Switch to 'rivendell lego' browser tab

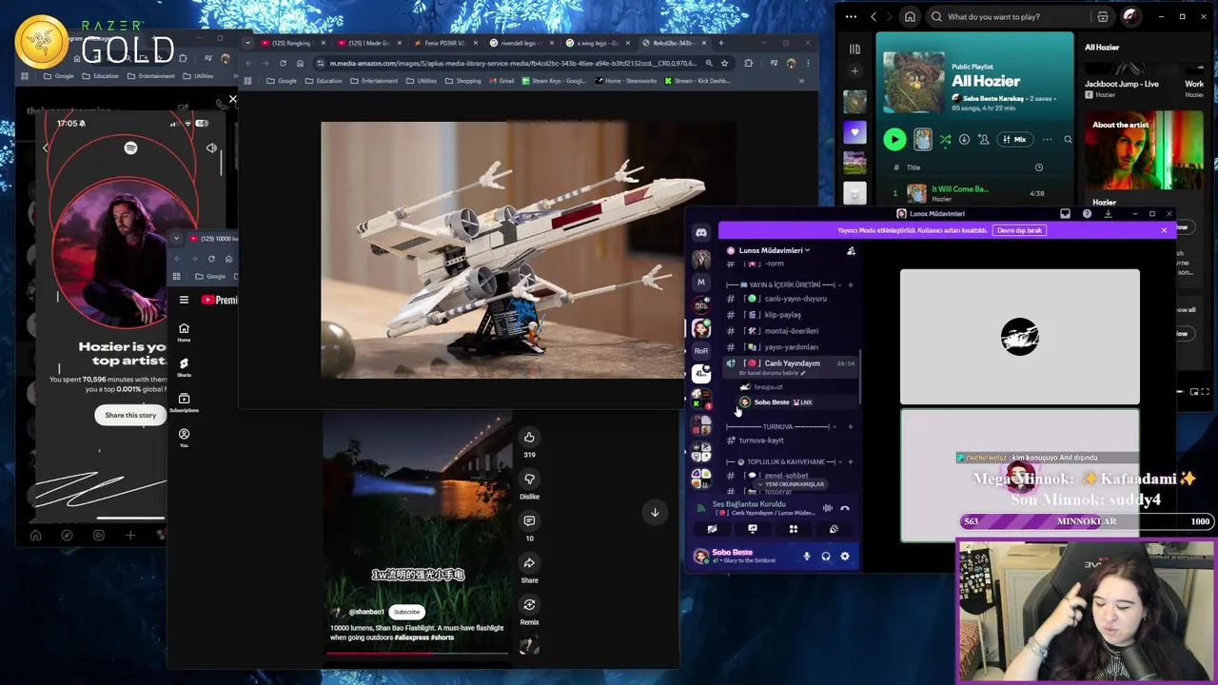pyautogui.click(x=520, y=43)
